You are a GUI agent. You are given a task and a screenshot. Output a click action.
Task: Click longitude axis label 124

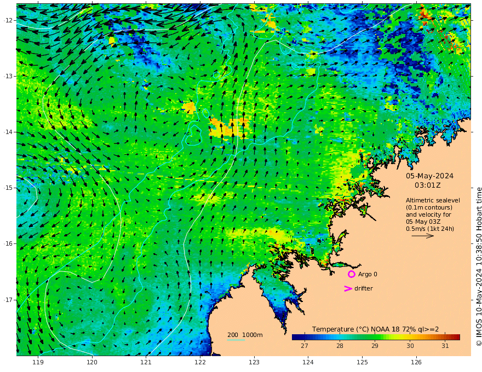(308, 362)
